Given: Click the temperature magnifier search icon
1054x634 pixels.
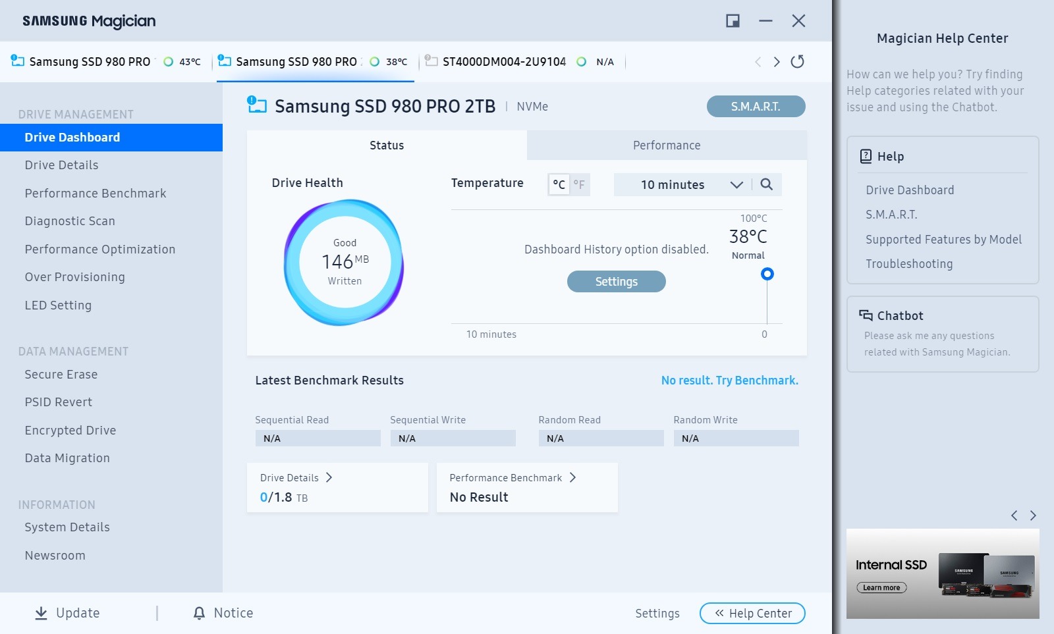Looking at the screenshot, I should pos(766,184).
